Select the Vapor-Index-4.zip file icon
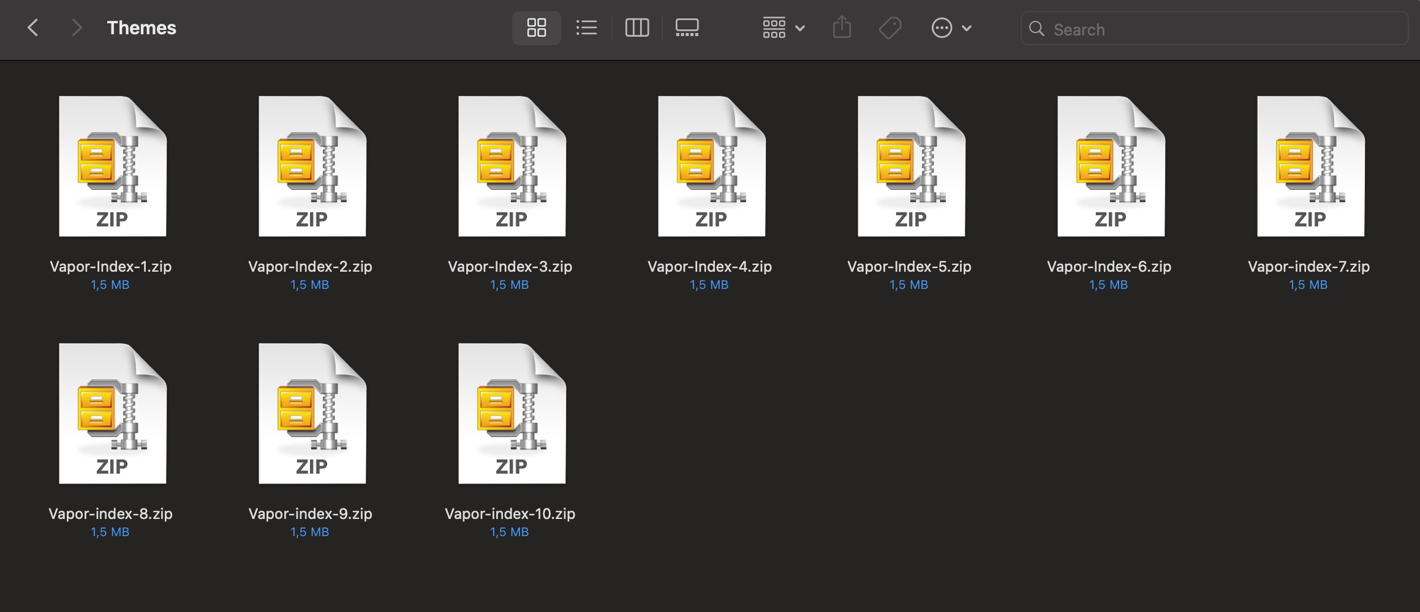 [x=712, y=166]
